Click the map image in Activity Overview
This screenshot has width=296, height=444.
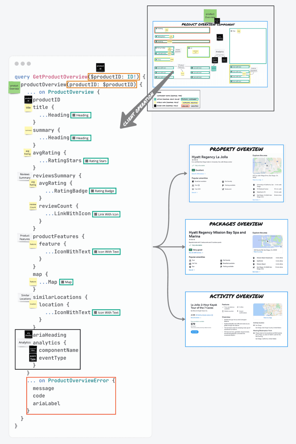268,310
